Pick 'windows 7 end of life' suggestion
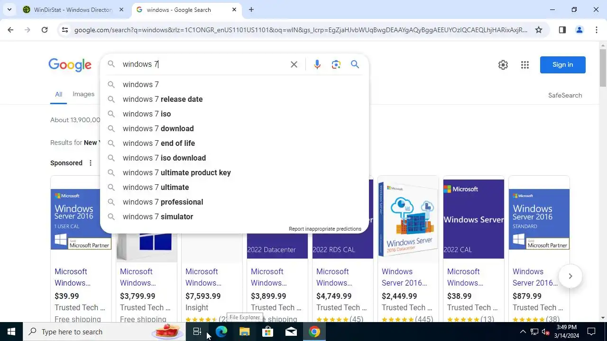 pyautogui.click(x=235, y=143)
